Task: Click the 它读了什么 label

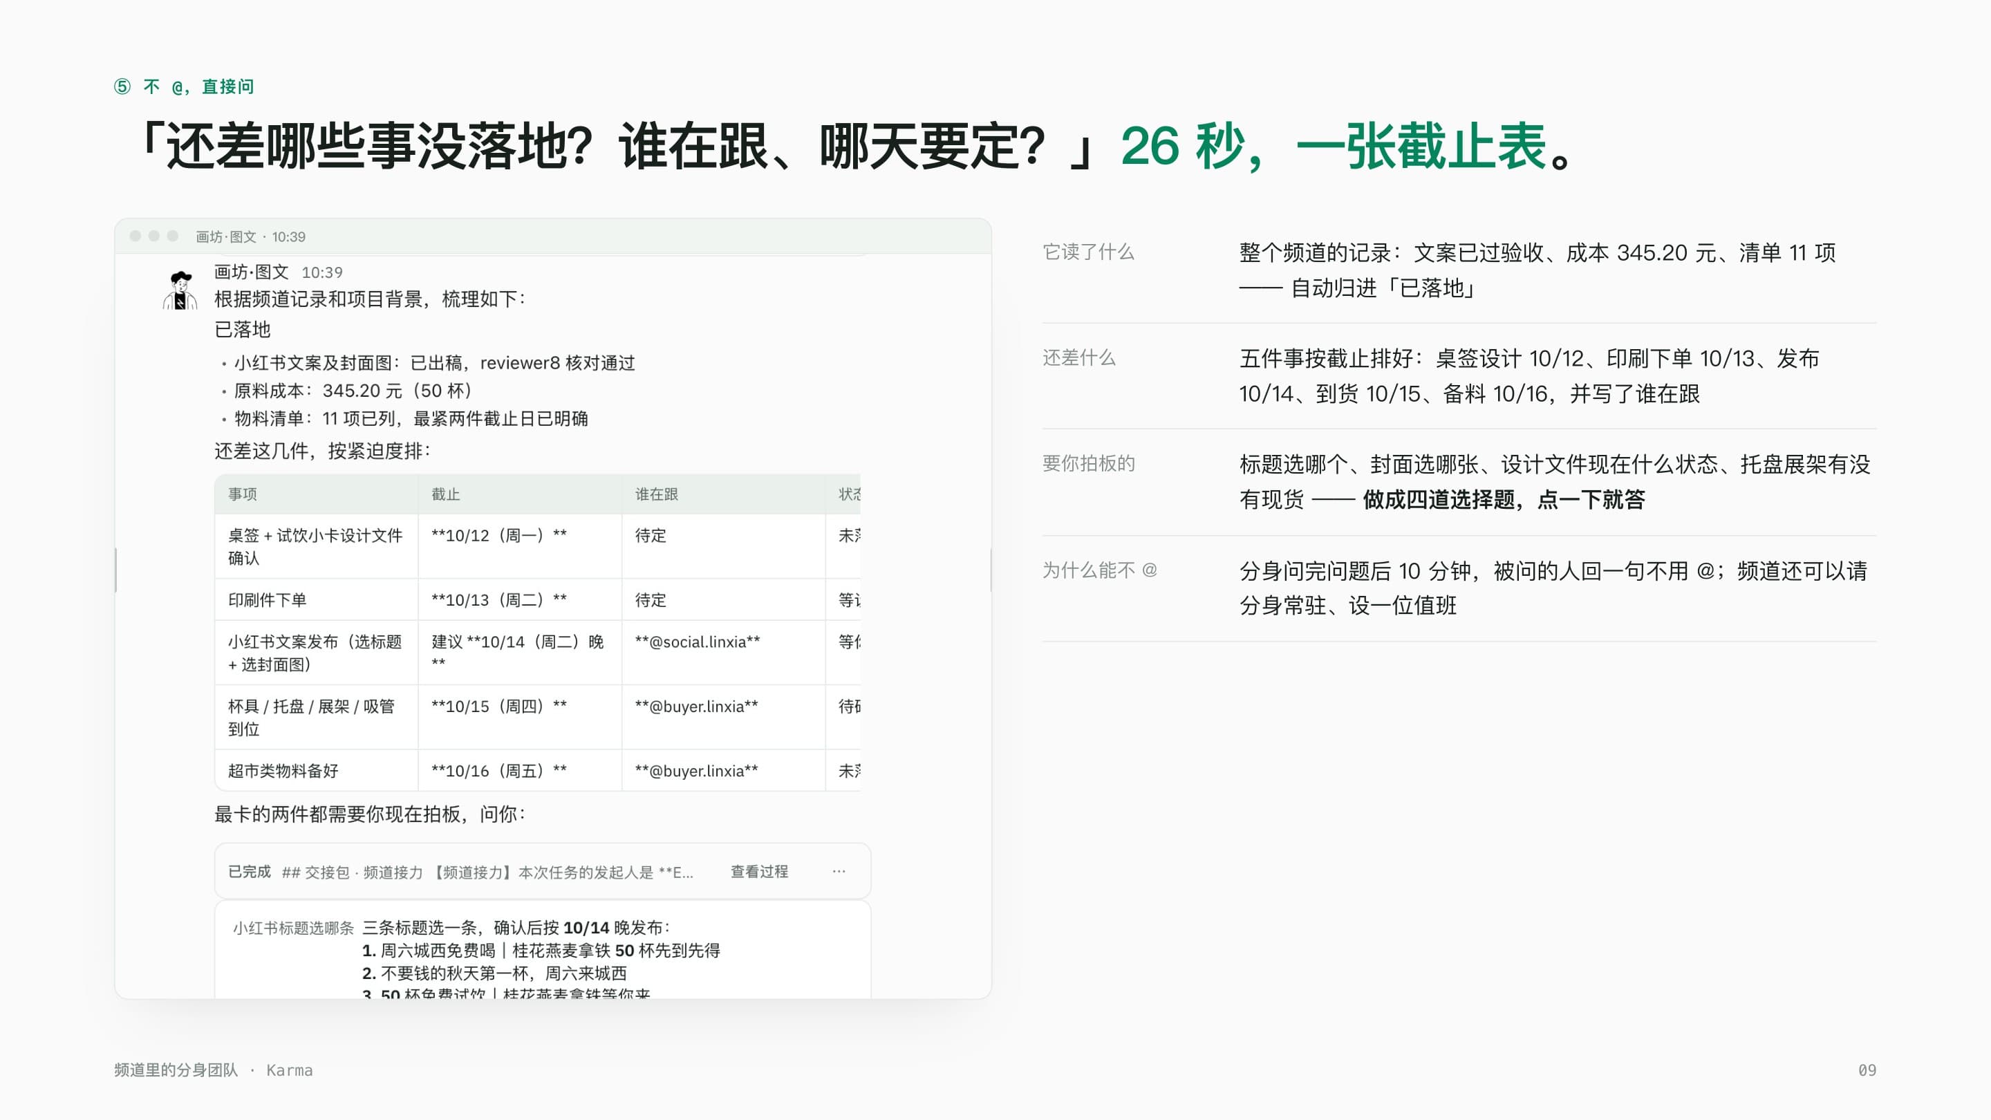Action: coord(1088,252)
